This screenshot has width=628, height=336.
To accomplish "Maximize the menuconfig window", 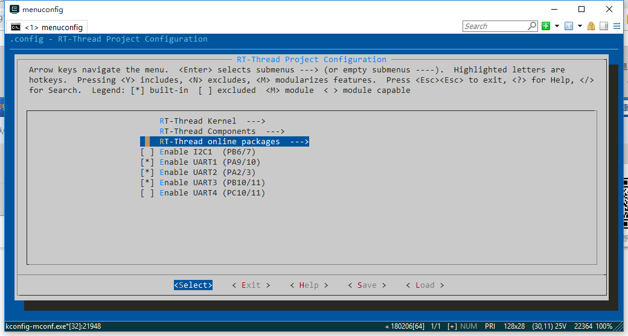I will (582, 9).
